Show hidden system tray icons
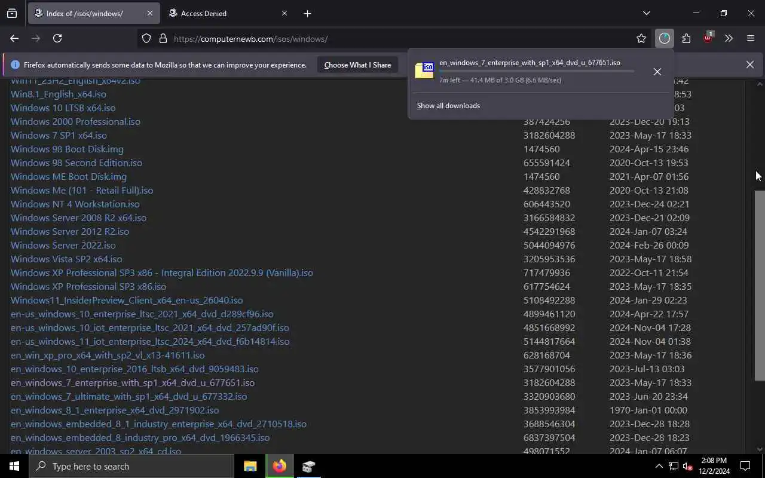Image resolution: width=765 pixels, height=478 pixels. tap(659, 466)
